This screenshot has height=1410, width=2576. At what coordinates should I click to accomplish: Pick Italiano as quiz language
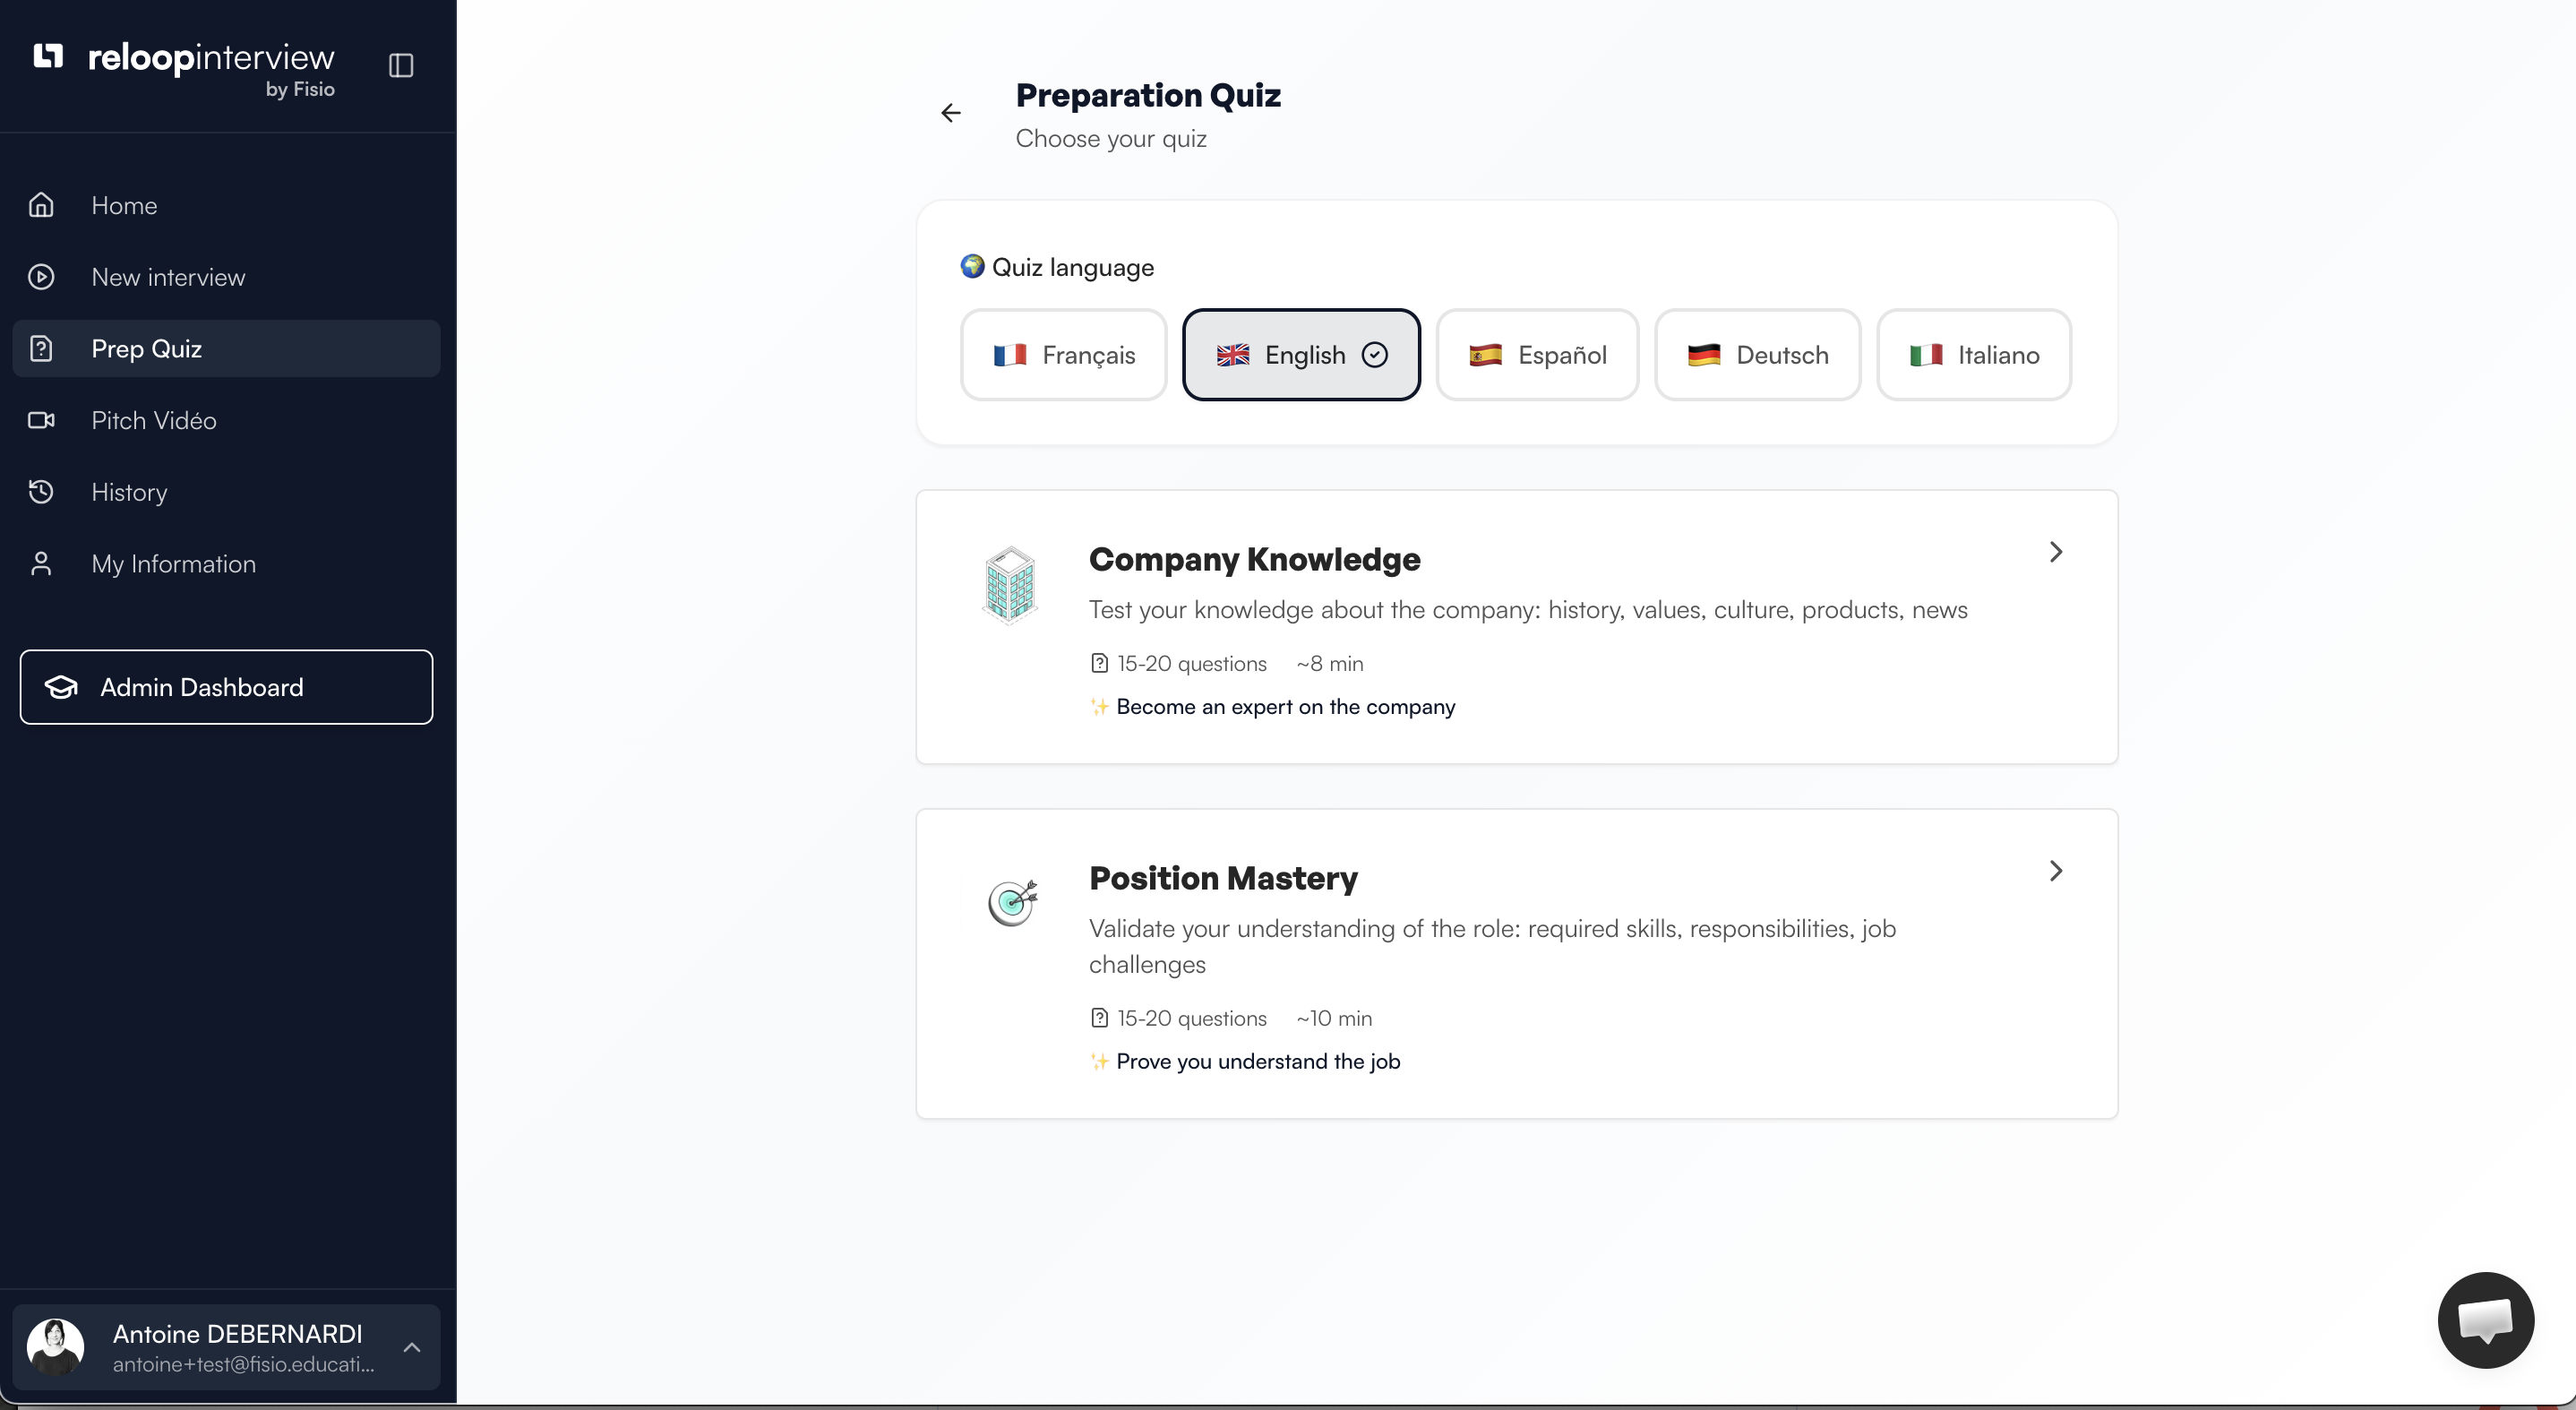[1973, 355]
